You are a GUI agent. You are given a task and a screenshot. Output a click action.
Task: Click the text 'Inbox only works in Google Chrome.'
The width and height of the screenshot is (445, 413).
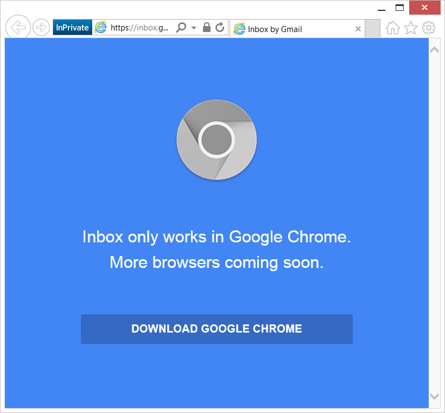pyautogui.click(x=217, y=237)
